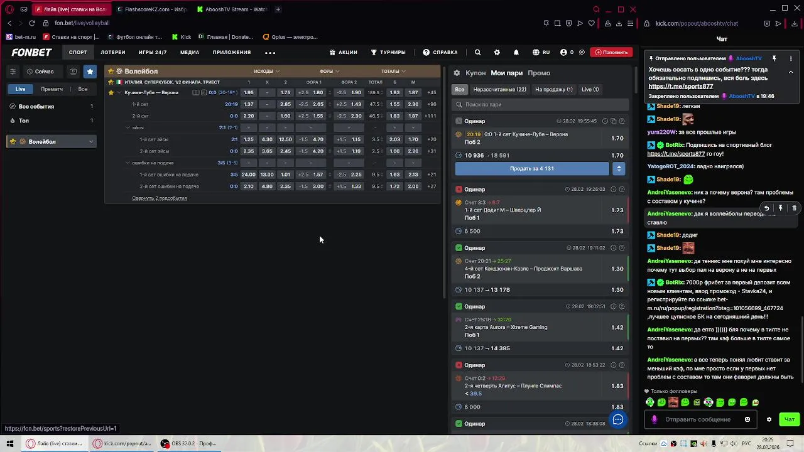Screen dimensions: 804x452
Task: Click the green Чат send button
Action: (790, 419)
